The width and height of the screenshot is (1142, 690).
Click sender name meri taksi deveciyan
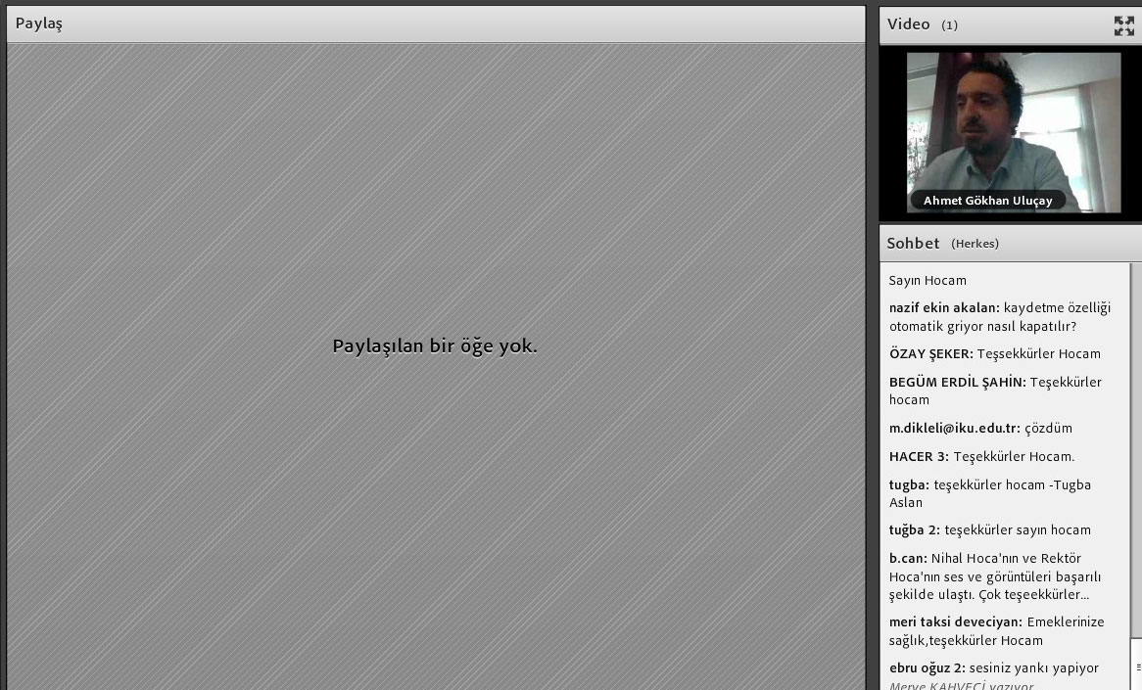coord(955,621)
